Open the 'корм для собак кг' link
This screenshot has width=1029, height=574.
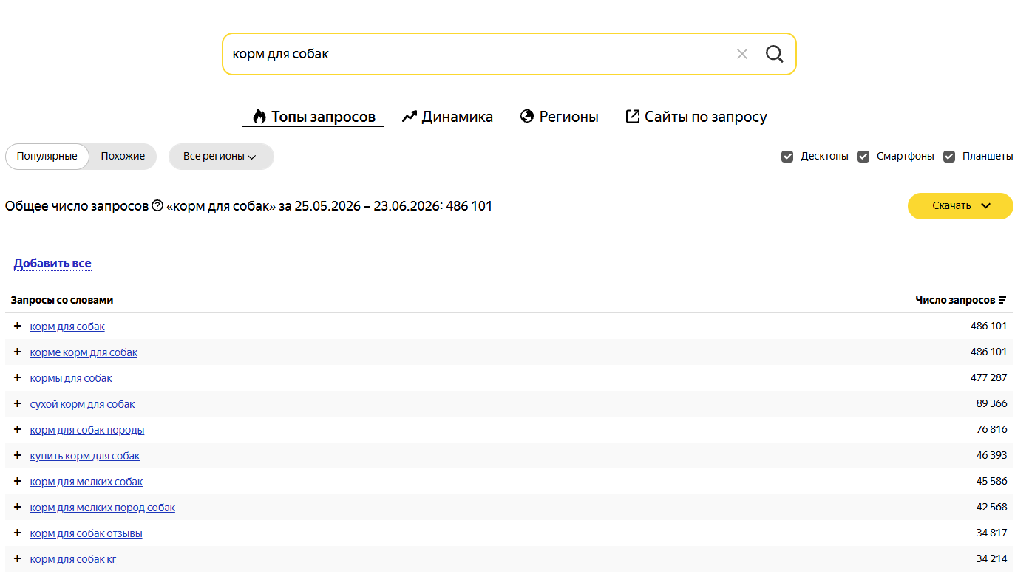pos(73,559)
